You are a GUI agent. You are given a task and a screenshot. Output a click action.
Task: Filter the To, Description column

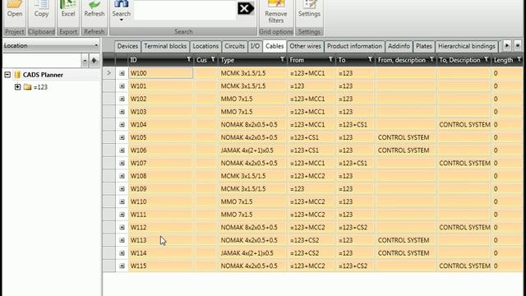[x=487, y=60]
